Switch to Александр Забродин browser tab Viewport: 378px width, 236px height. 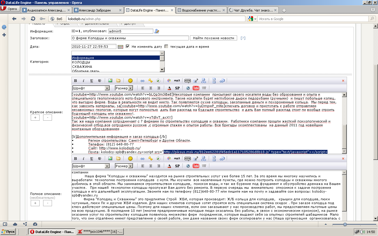click(x=98, y=10)
